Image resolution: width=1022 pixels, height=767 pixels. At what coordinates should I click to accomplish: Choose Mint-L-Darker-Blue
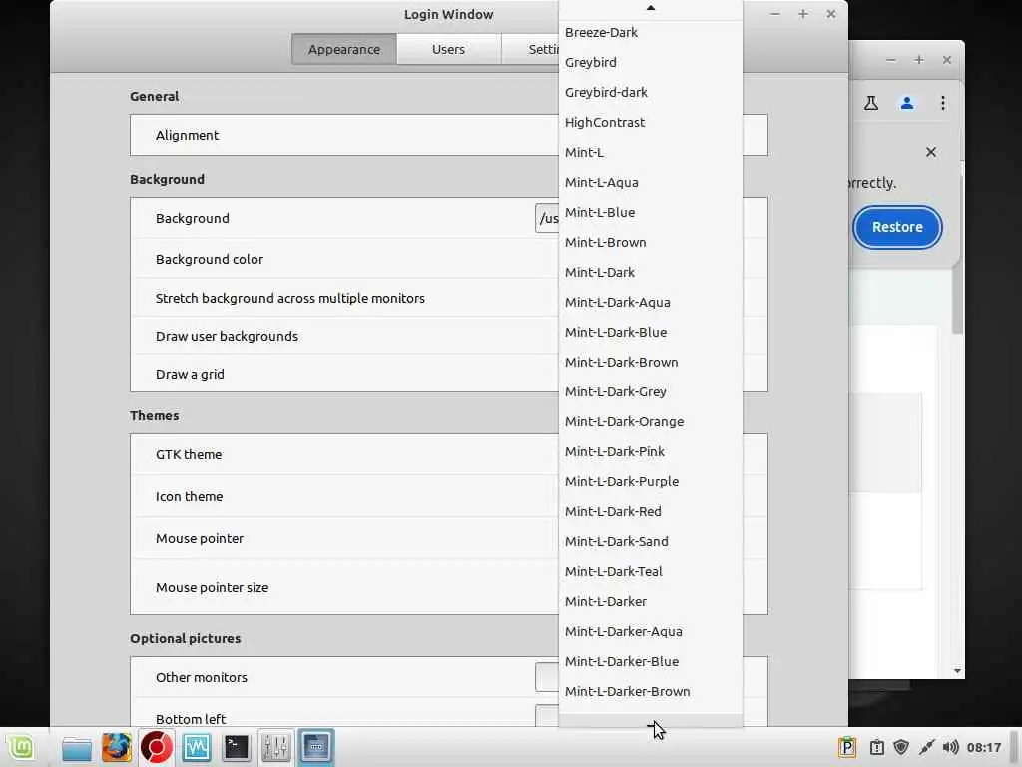tap(651, 663)
